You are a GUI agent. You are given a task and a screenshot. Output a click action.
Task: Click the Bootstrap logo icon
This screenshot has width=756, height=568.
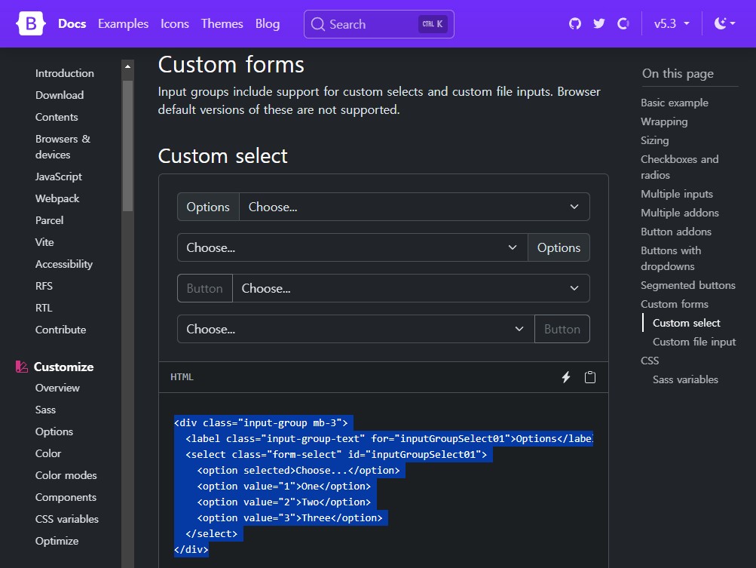31,24
